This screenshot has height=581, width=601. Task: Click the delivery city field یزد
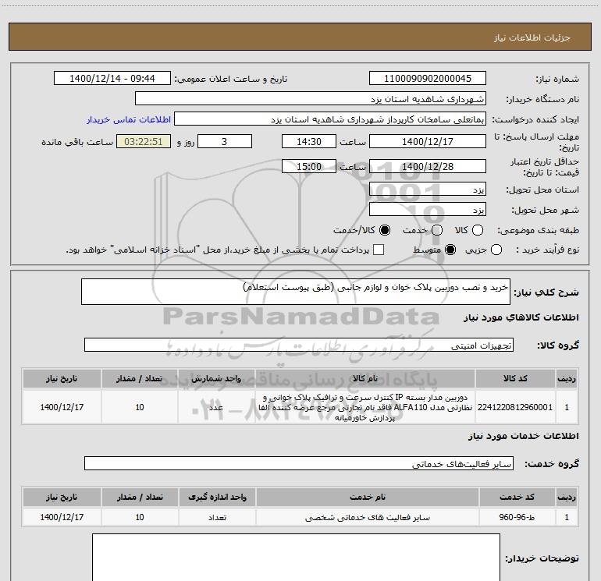pos(428,210)
